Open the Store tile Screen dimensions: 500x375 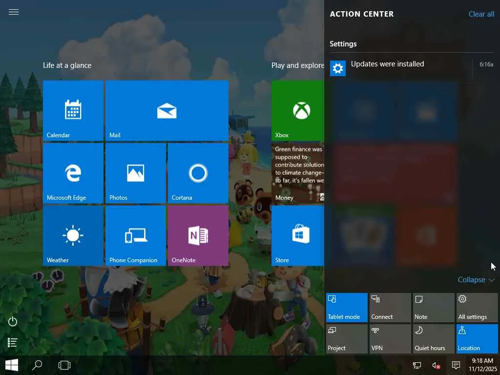298,235
